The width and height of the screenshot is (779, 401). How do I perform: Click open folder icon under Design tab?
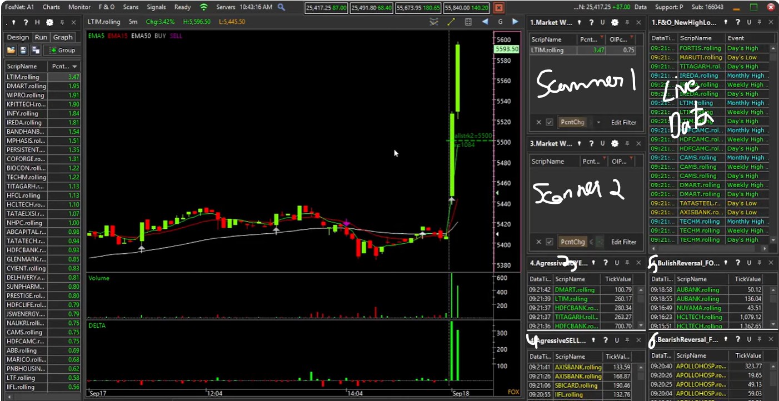(x=11, y=50)
